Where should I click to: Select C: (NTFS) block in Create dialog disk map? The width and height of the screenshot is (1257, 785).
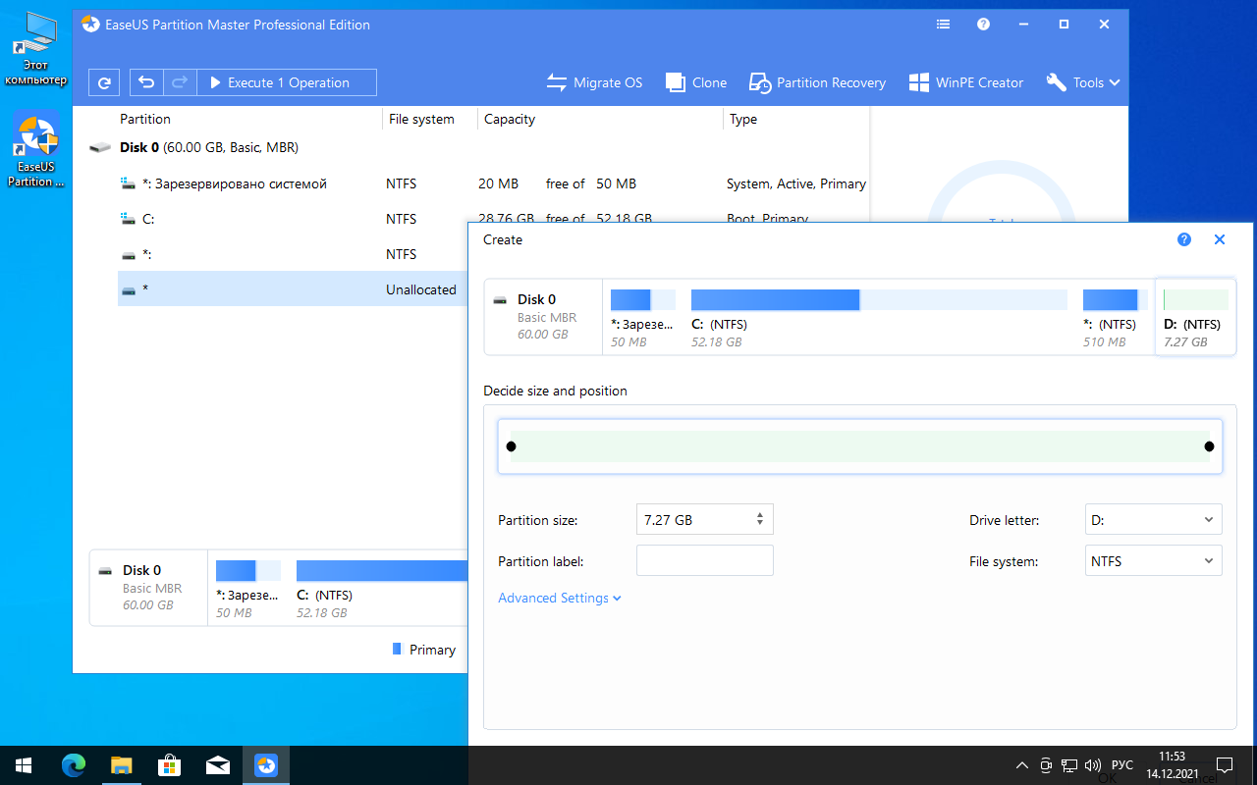[879, 318]
